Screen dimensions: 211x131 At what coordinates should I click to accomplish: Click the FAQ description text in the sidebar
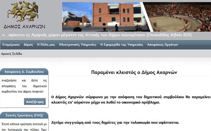(24, 126)
